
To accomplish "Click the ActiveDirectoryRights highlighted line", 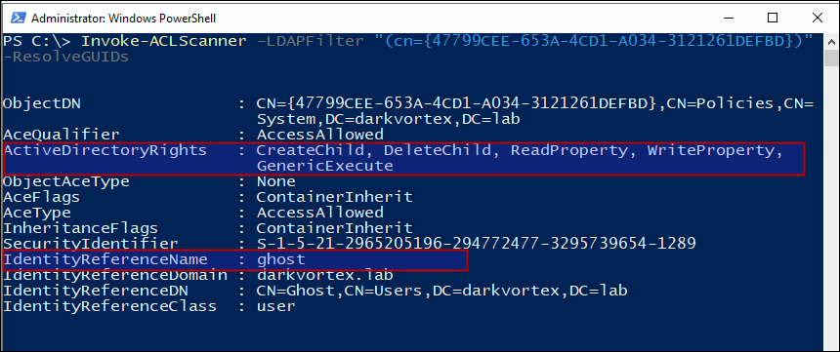I will [404, 158].
